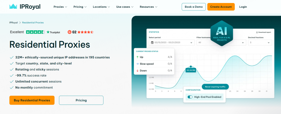Go to IPRoyal breadcrumb link
The height and width of the screenshot is (114, 281).
(13, 23)
